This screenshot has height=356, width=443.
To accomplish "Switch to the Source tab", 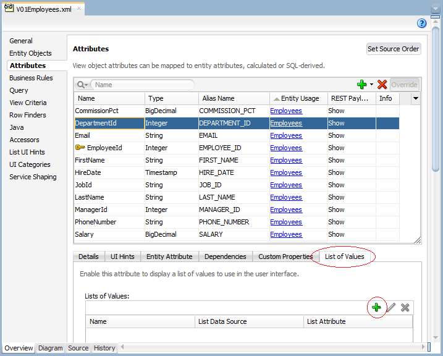I will (x=78, y=348).
